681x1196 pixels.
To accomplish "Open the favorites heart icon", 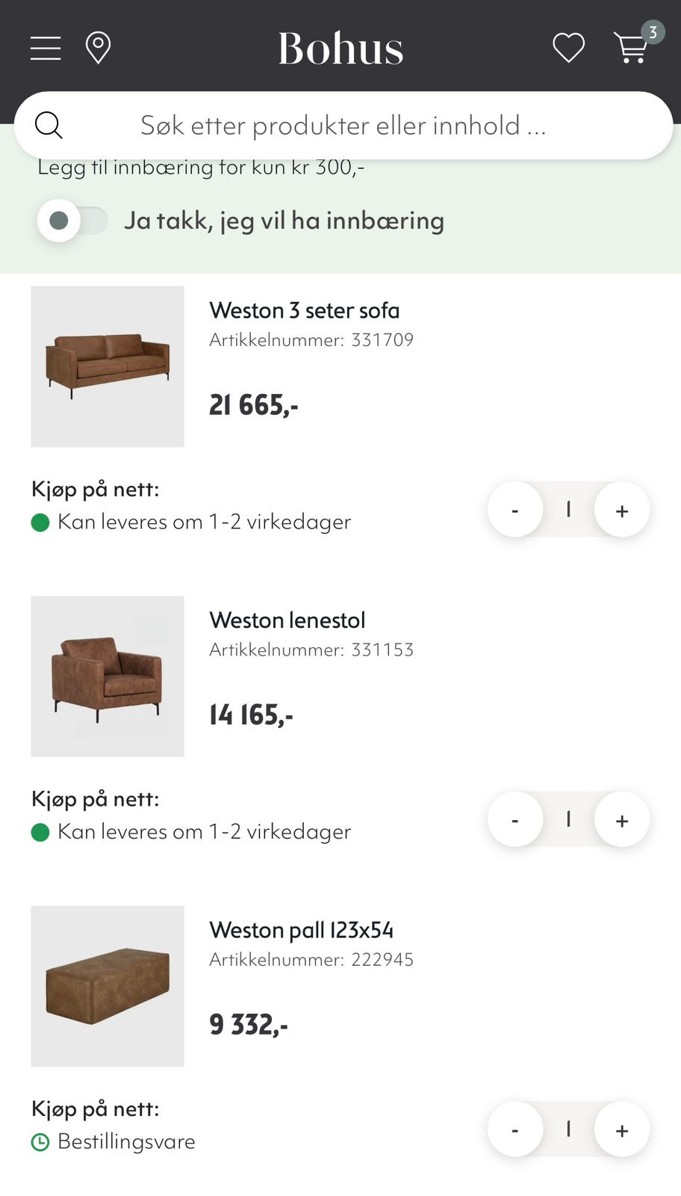I will 568,49.
